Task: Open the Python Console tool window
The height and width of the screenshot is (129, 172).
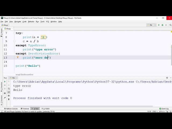Action: (x=11, y=109)
